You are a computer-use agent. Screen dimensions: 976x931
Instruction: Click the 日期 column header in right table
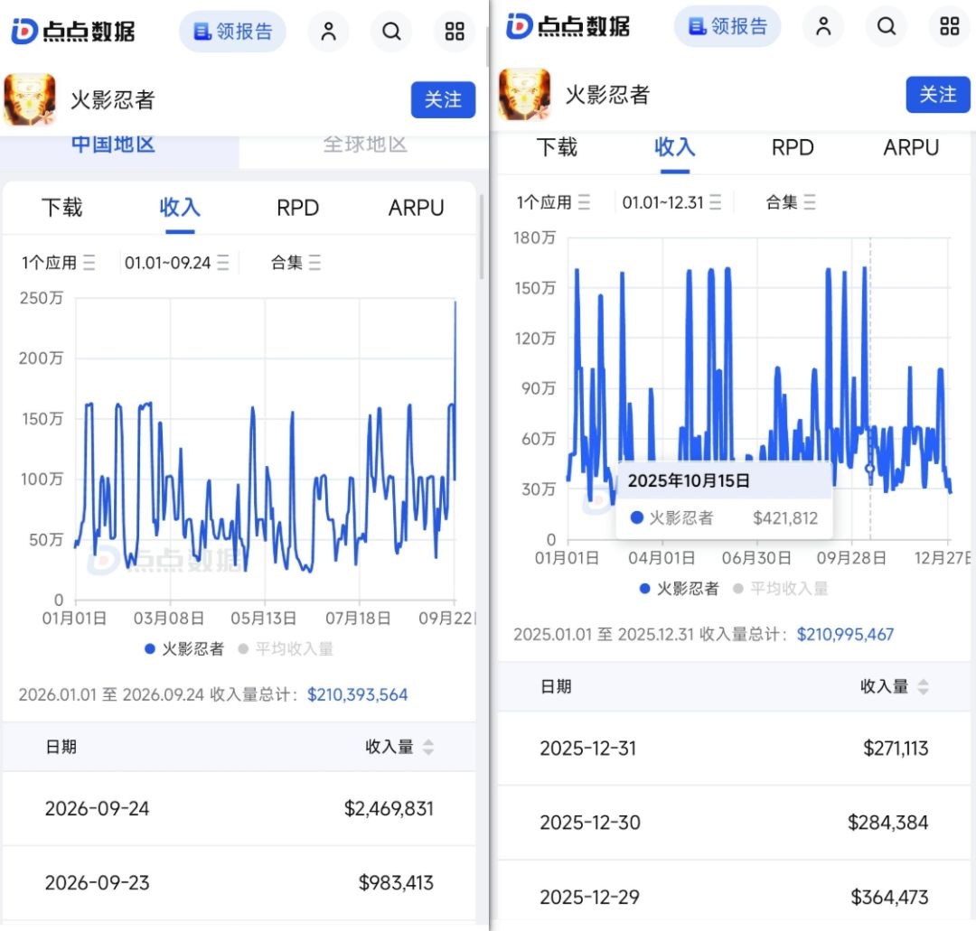tap(556, 686)
